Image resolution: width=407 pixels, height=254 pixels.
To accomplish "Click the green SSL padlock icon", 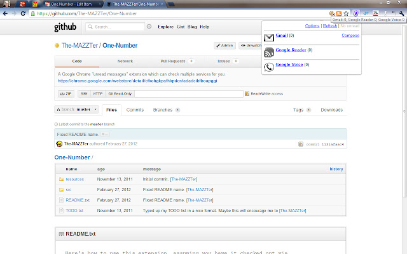I will point(32,13).
